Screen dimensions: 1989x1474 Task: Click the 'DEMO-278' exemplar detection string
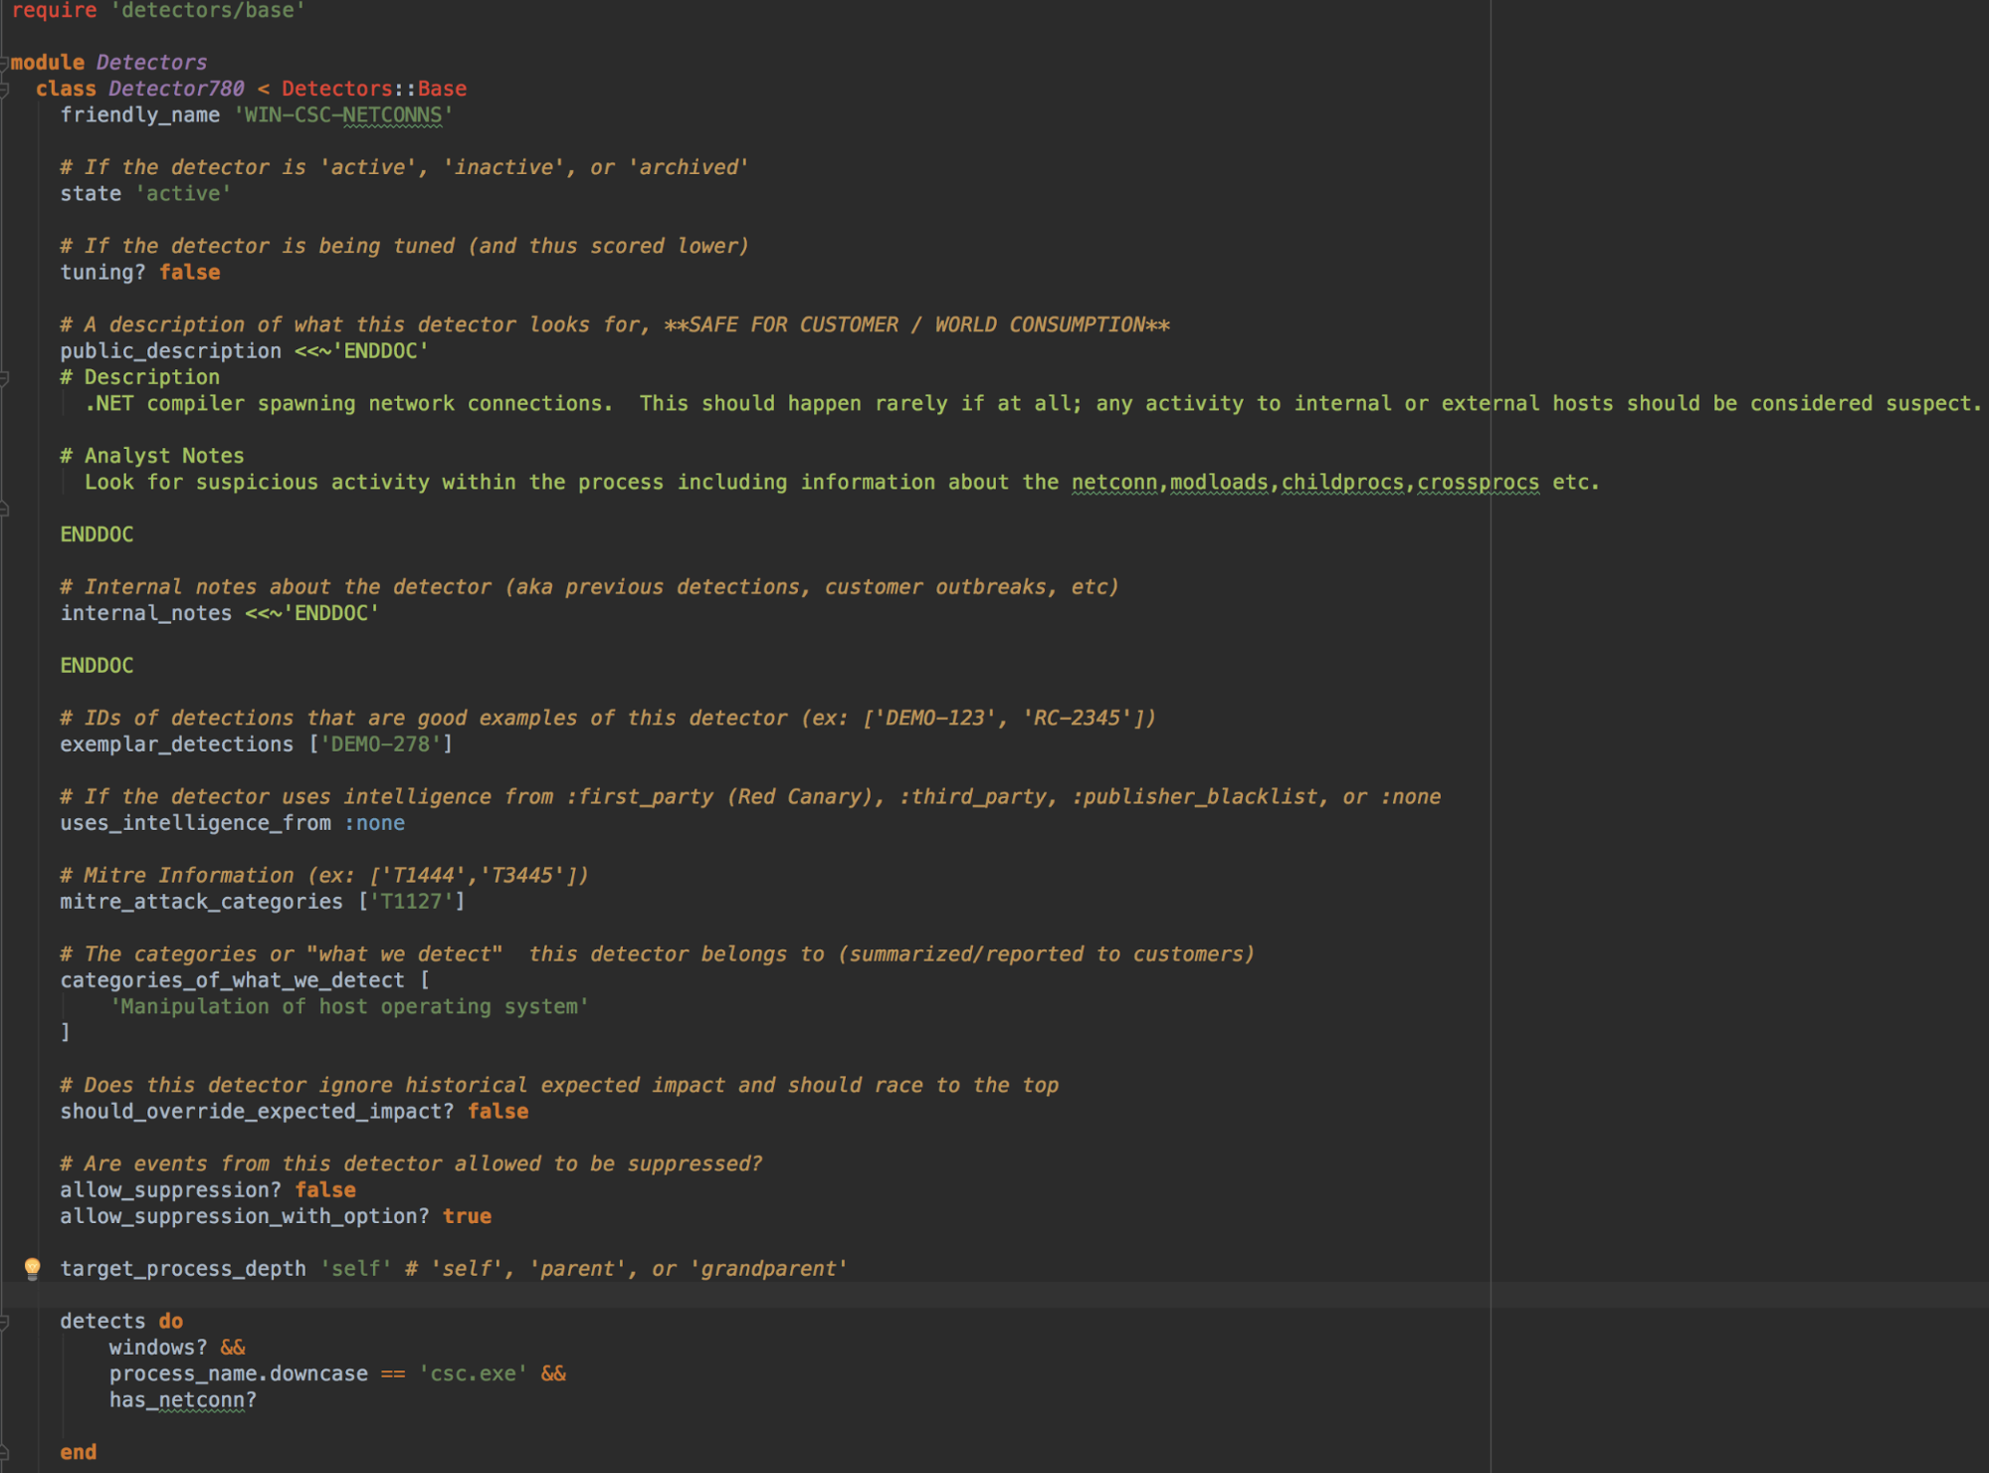[x=380, y=744]
